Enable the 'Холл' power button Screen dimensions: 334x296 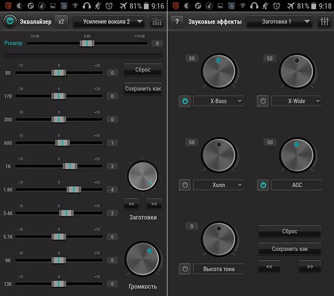click(185, 185)
